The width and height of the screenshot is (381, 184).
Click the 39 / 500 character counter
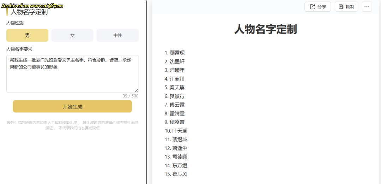click(131, 96)
